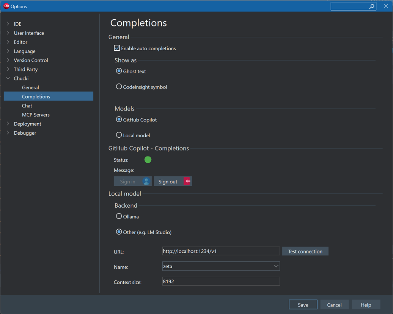Image resolution: width=393 pixels, height=314 pixels.
Task: Open Help from the dialog footer
Action: click(x=366, y=305)
